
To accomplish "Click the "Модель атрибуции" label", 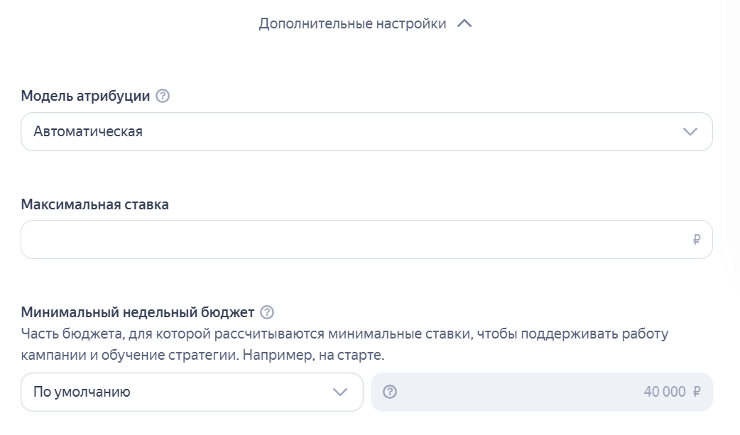I will pyautogui.click(x=85, y=96).
